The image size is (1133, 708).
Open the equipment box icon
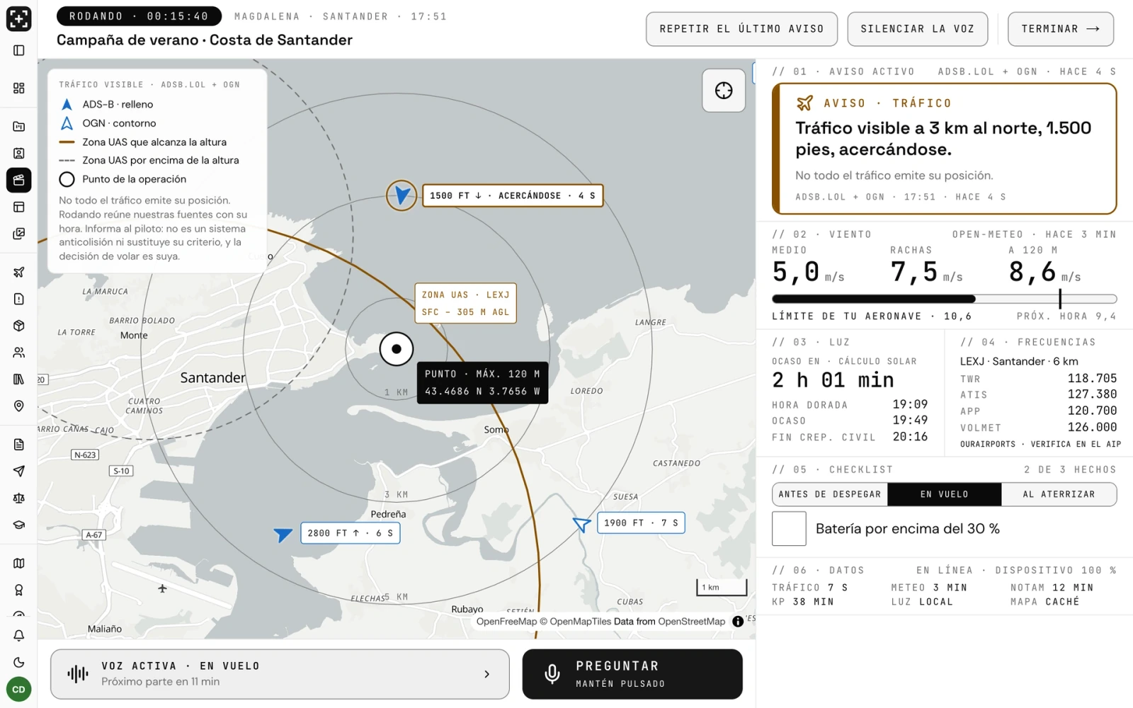click(x=18, y=326)
